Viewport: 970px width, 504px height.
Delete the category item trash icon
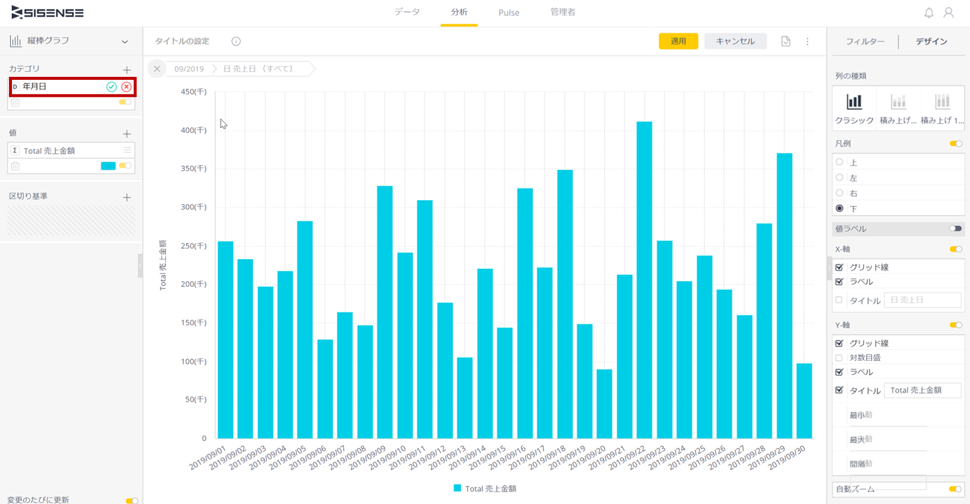(x=16, y=103)
